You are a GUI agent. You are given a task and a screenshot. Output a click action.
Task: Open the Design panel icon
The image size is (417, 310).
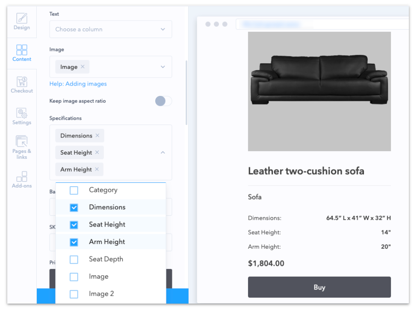[21, 19]
